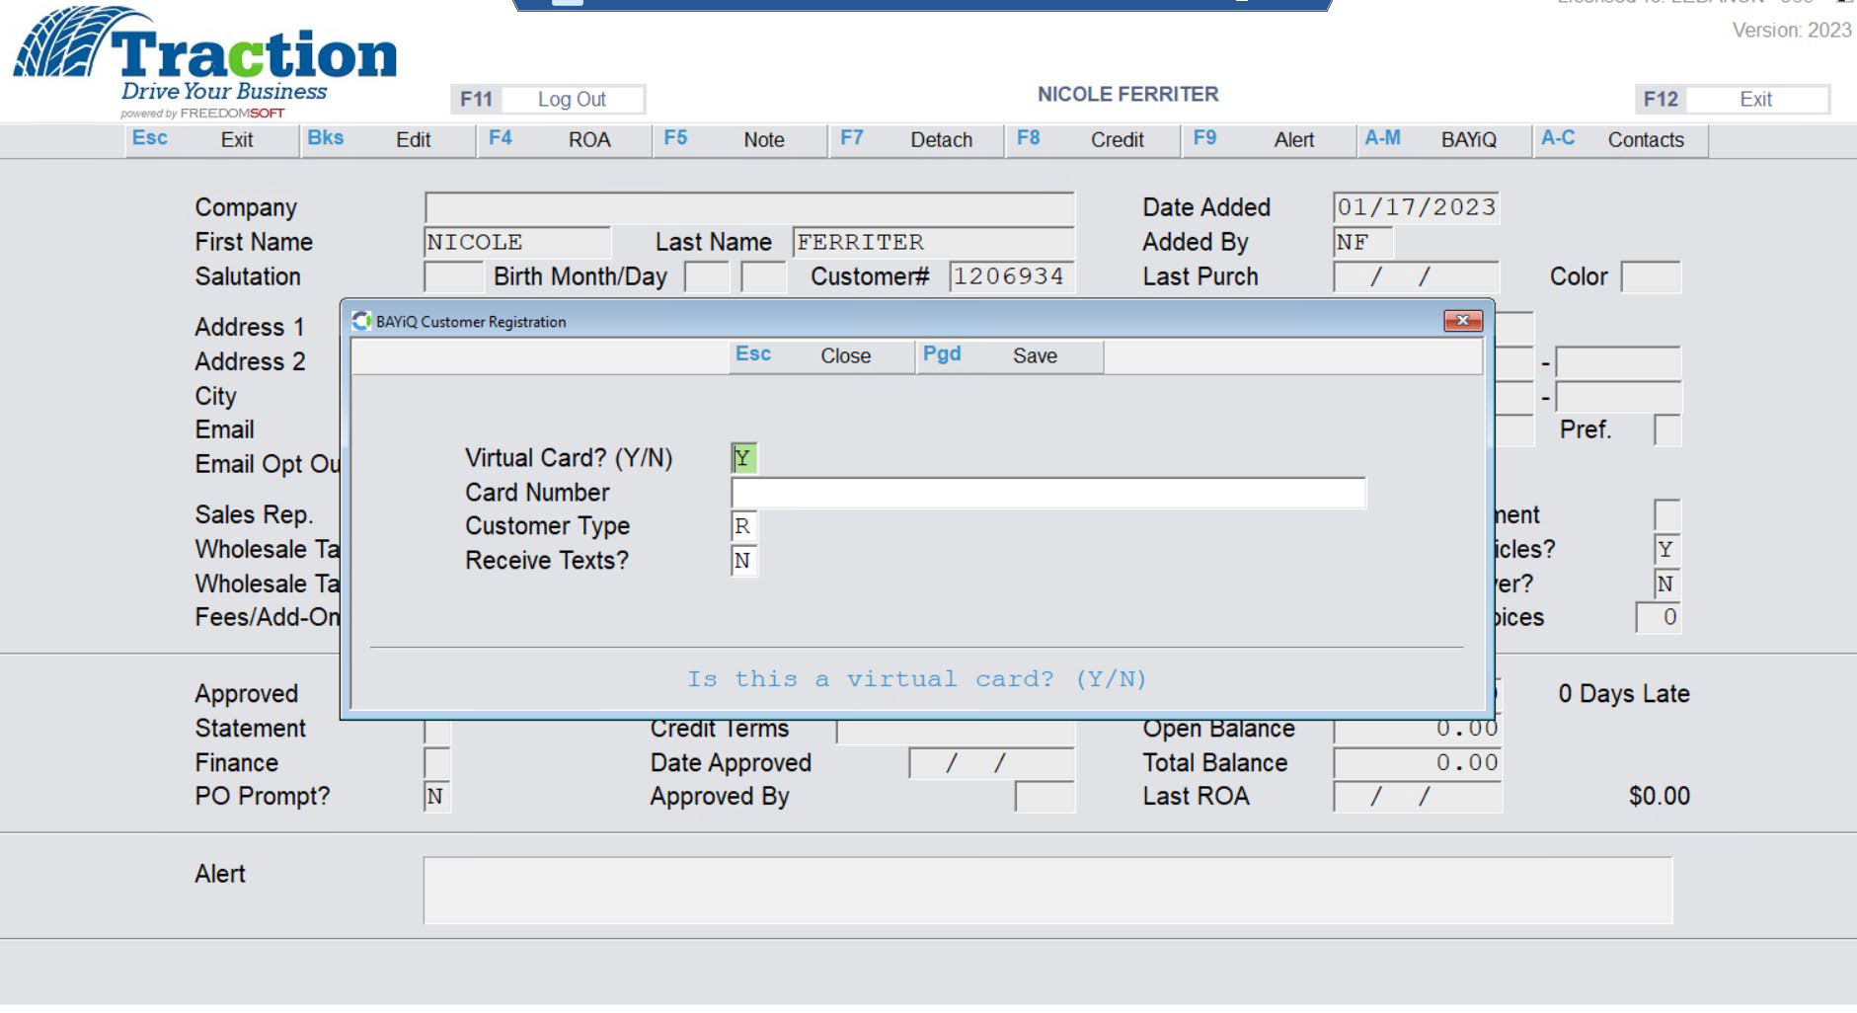The height and width of the screenshot is (1013, 1857).
Task: Click the Salutation field
Action: (453, 276)
